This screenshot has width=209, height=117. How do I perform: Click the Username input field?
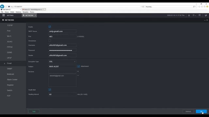point(62,45)
